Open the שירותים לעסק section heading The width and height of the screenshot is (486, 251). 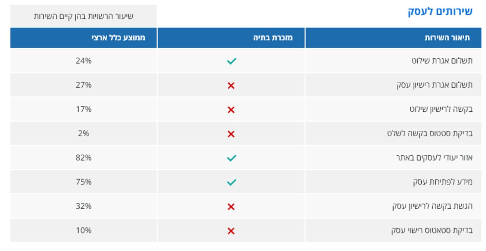(x=440, y=12)
